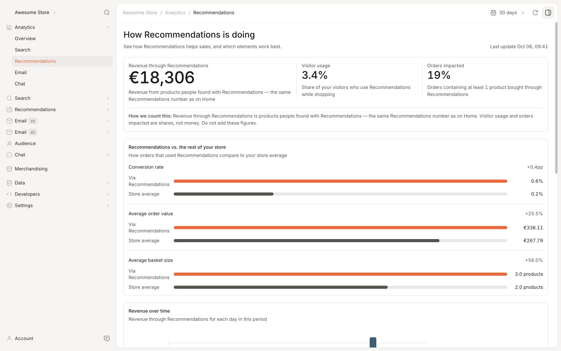
Task: Select the active Recommendations analytics item
Action: (62, 61)
